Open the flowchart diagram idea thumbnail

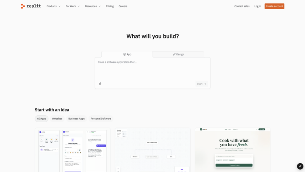coord(152,150)
